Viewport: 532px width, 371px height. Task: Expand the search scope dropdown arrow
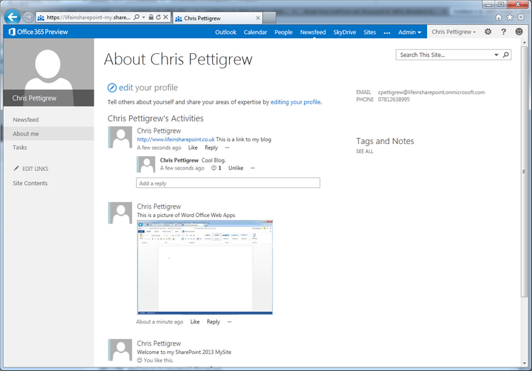point(496,55)
